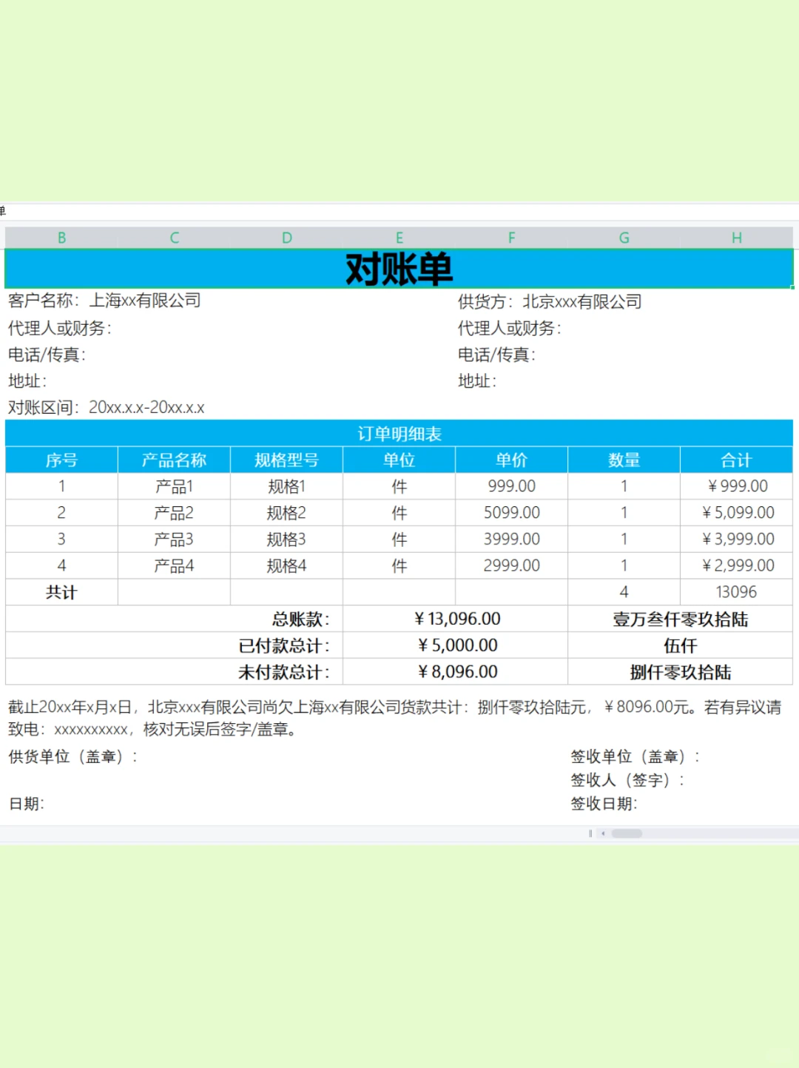
Task: Select the ¥2,999.00 total cell
Action: (x=736, y=565)
